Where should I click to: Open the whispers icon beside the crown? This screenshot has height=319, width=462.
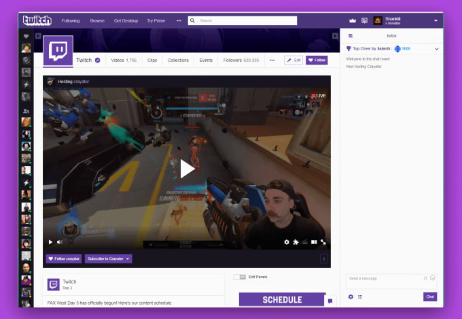pos(364,20)
